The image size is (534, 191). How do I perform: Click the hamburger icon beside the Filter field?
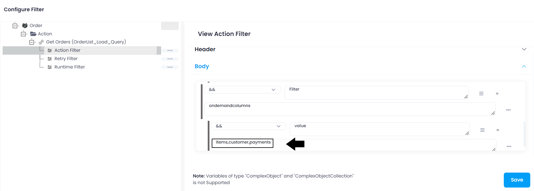[x=481, y=93]
